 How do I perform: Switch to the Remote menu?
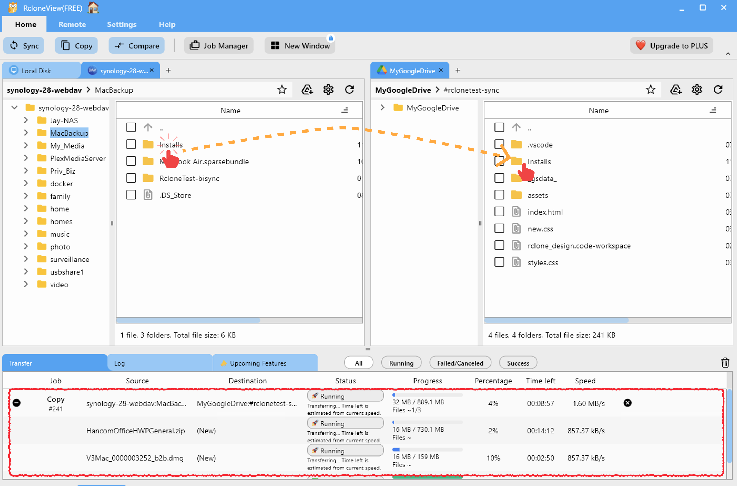(x=72, y=24)
